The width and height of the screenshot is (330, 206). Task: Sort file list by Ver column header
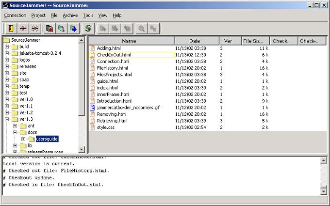click(230, 41)
